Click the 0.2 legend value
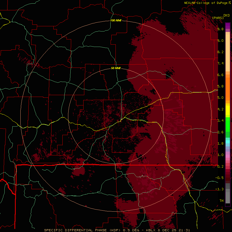This screenshot has height=232, width=232. point(220,167)
